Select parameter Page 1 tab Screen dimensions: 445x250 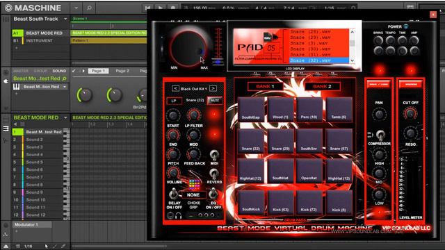pyautogui.click(x=98, y=71)
